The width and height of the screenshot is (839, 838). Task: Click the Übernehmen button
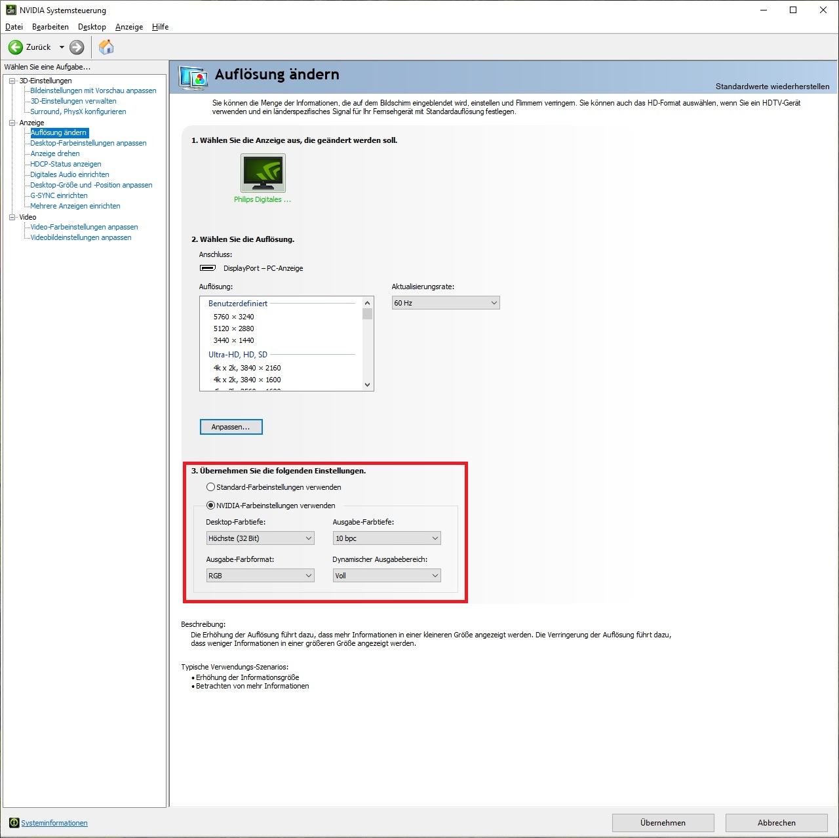[663, 823]
